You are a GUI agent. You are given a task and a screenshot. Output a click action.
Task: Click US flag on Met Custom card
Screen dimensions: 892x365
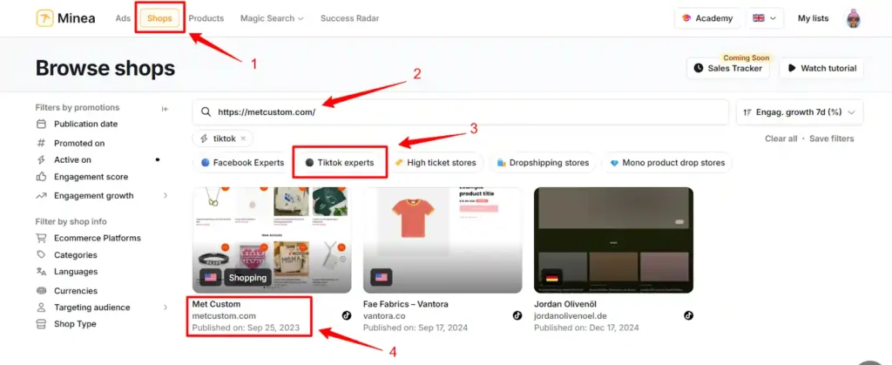(x=211, y=278)
